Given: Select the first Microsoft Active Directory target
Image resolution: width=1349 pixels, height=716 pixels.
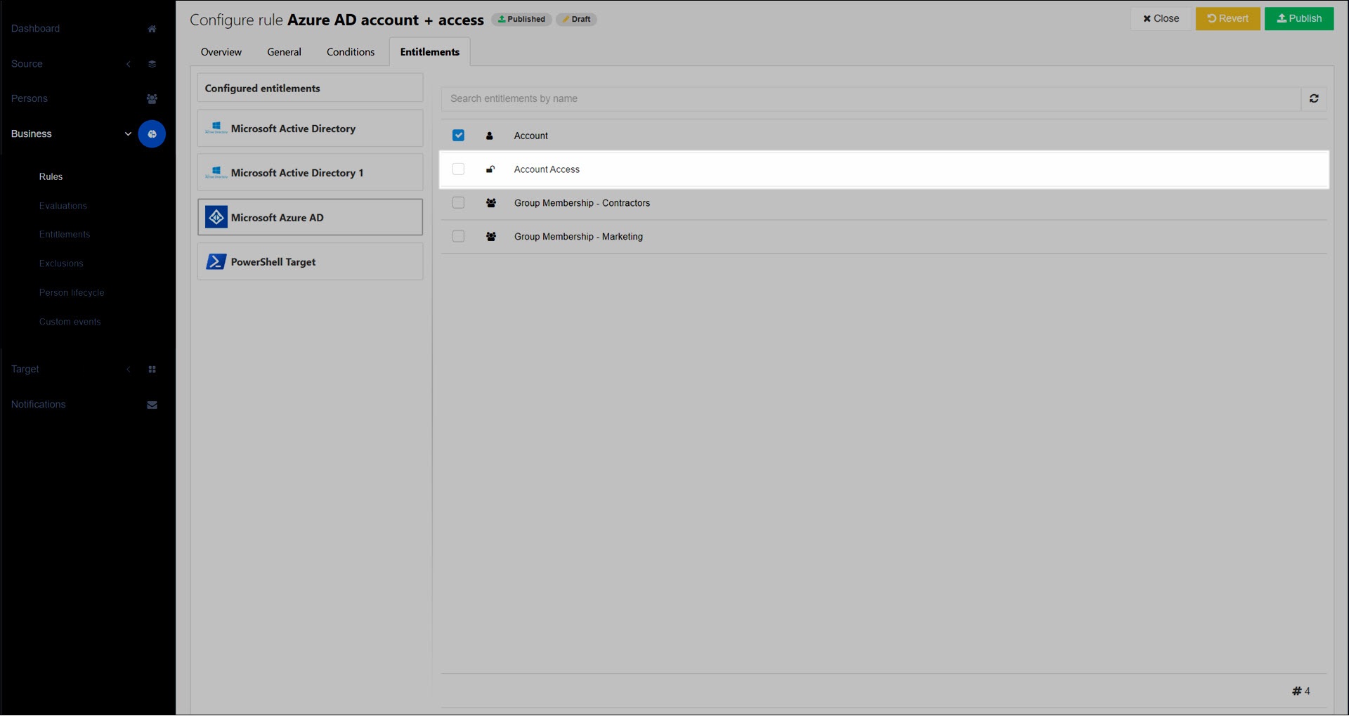Looking at the screenshot, I should (x=310, y=129).
